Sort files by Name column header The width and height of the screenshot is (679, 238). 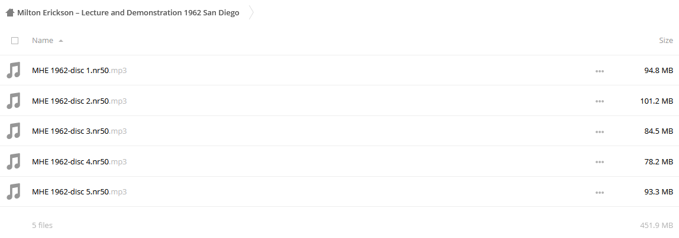pyautogui.click(x=43, y=40)
